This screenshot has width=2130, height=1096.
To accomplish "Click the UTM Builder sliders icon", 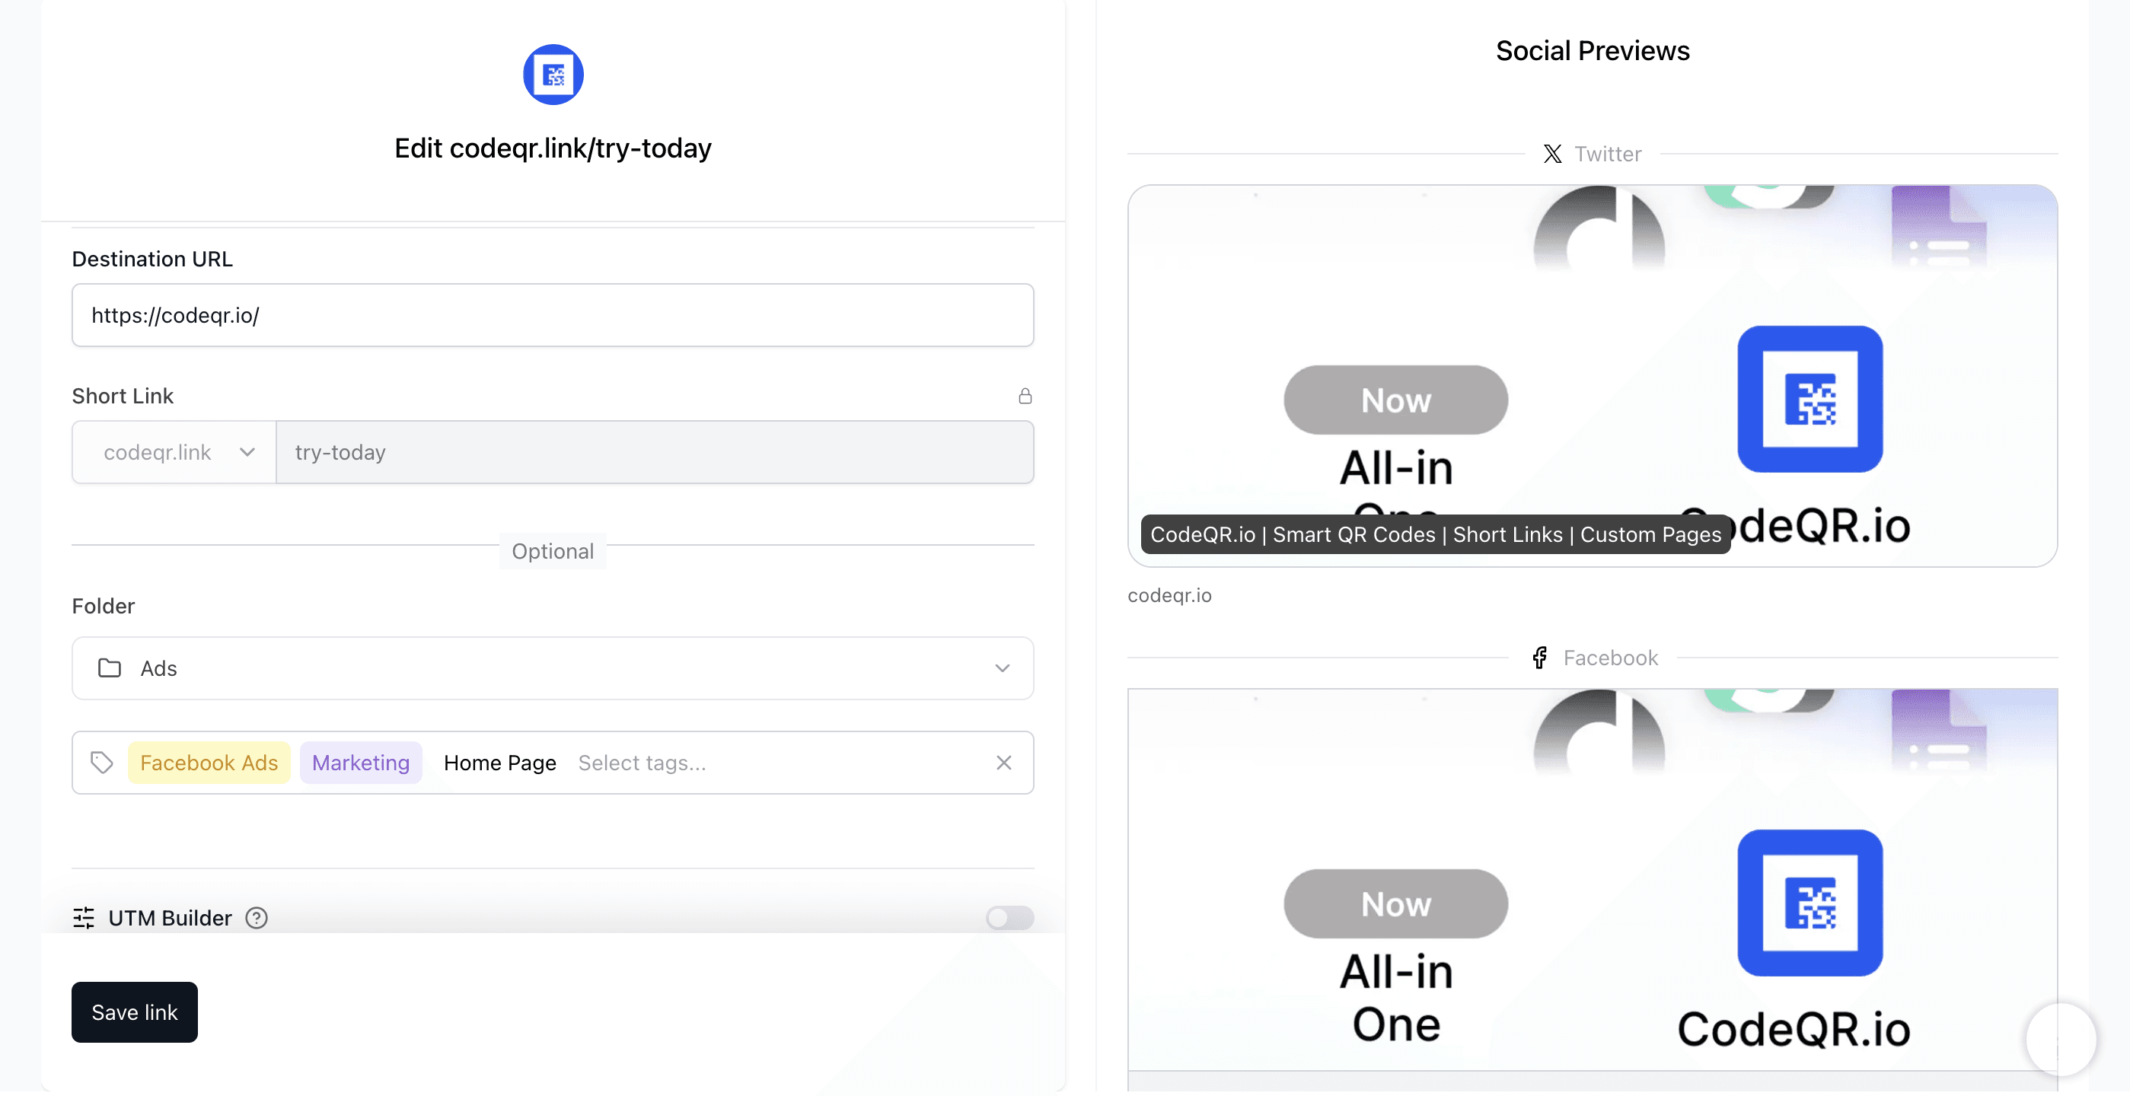I will click(x=83, y=917).
